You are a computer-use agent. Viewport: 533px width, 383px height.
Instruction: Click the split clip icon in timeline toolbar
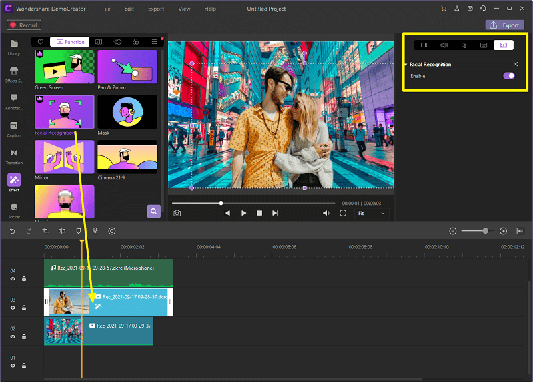pos(61,231)
